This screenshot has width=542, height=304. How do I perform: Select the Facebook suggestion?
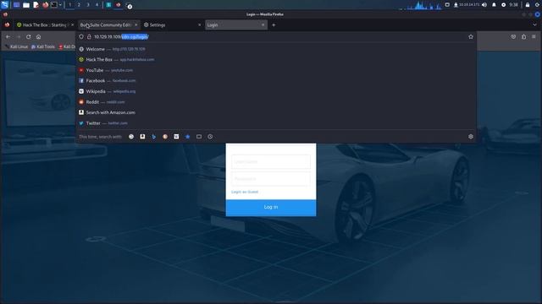pyautogui.click(x=276, y=80)
